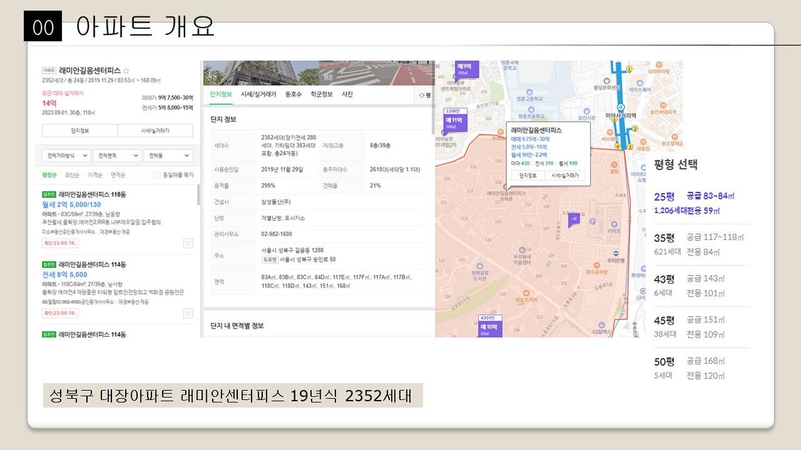Click the 시세/실거래가 button in left panel
Viewport: 801px width, 450px height.
pyautogui.click(x=155, y=131)
